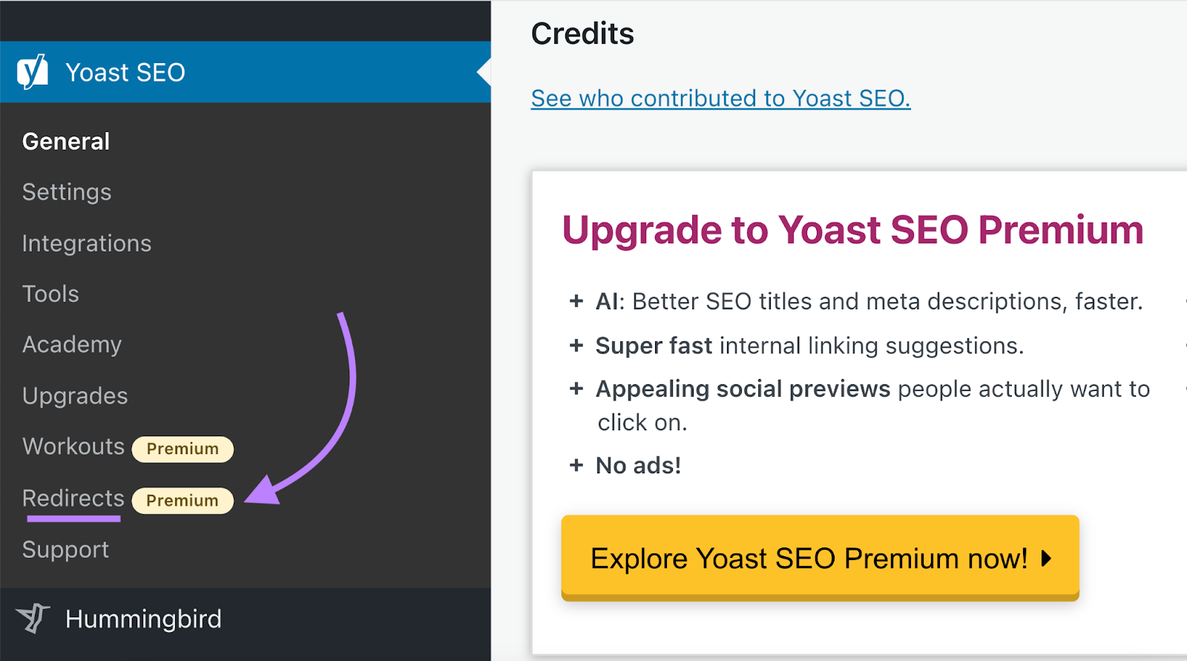Image resolution: width=1187 pixels, height=661 pixels.
Task: Click the arrow icon inside the Premium button
Action: point(1048,560)
